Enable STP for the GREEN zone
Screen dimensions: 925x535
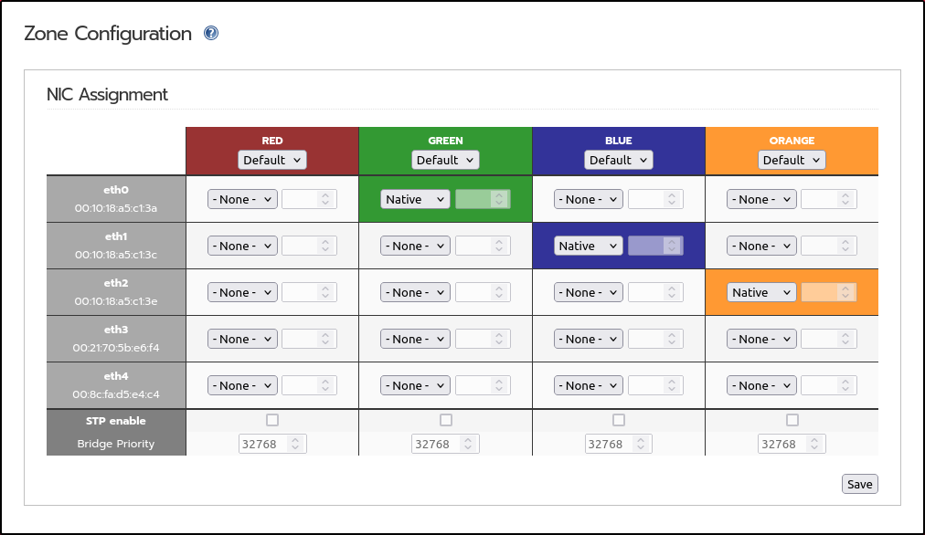(x=446, y=420)
